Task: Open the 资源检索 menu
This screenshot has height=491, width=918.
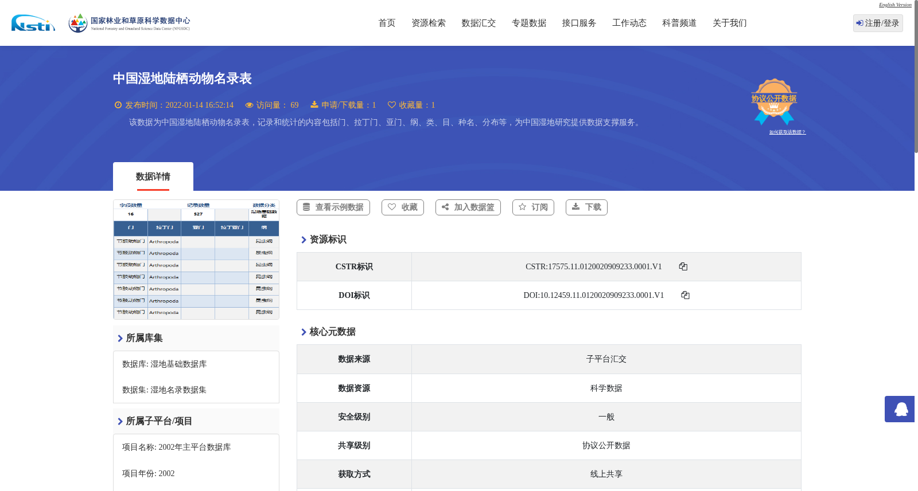Action: tap(429, 23)
